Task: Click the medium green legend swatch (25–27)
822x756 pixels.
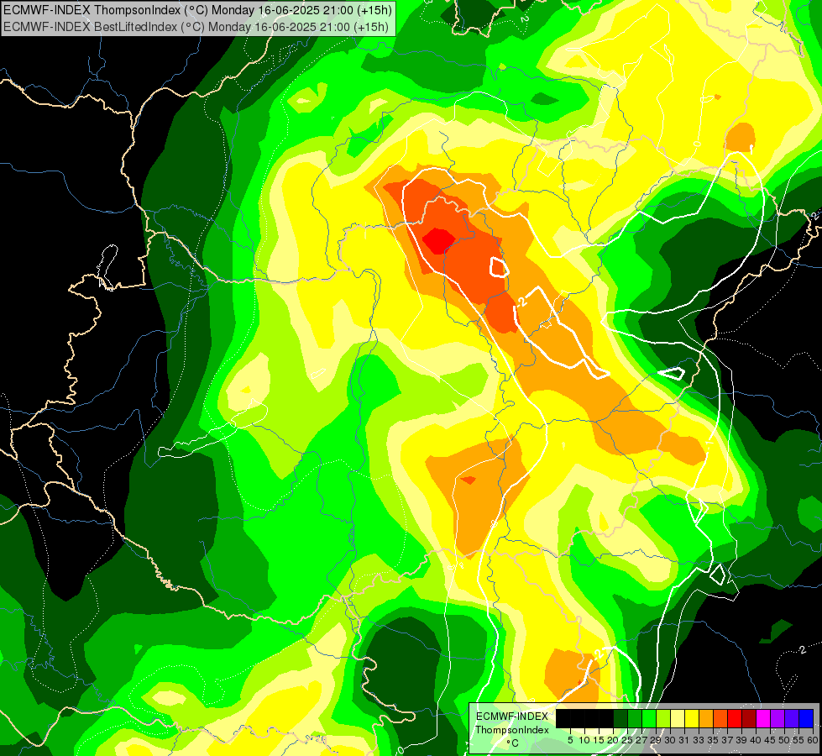Action: coord(635,718)
